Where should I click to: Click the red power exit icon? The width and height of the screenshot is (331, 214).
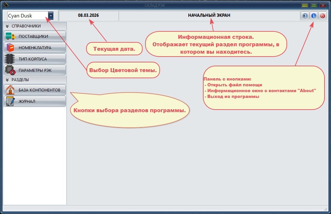tap(322, 16)
